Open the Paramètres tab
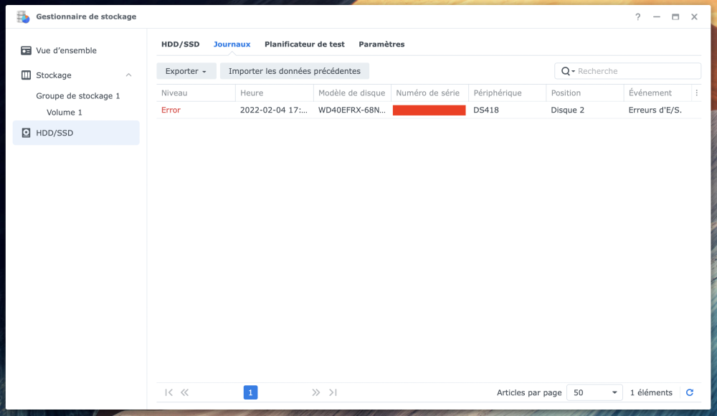This screenshot has height=416, width=717. click(x=381, y=44)
